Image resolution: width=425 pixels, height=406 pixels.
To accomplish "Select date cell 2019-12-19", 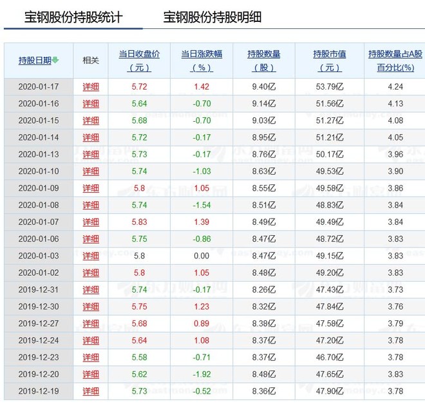I will (x=39, y=391).
